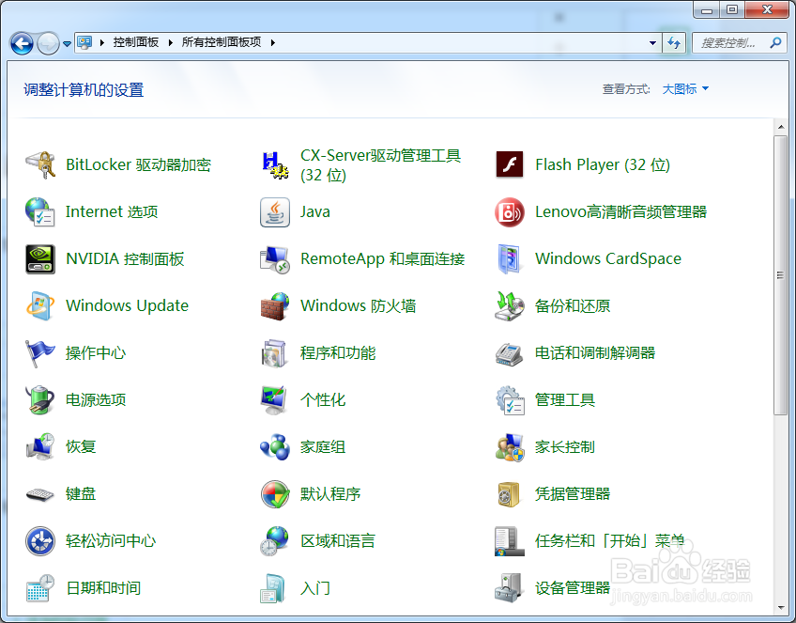The image size is (796, 623).
Task: Open the Internet 选项 globe icon
Action: click(x=40, y=212)
